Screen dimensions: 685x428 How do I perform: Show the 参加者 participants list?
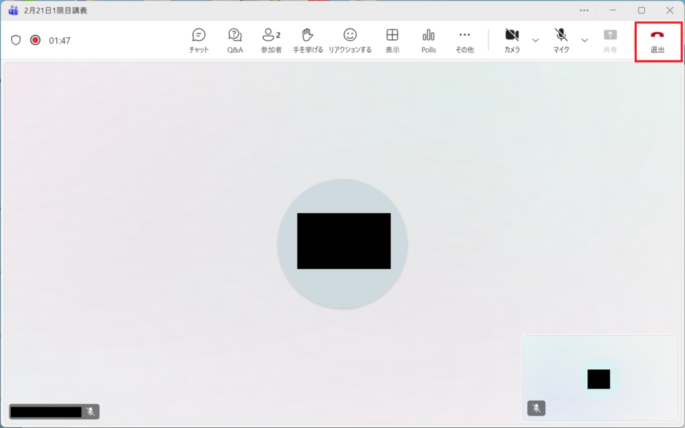(x=271, y=41)
